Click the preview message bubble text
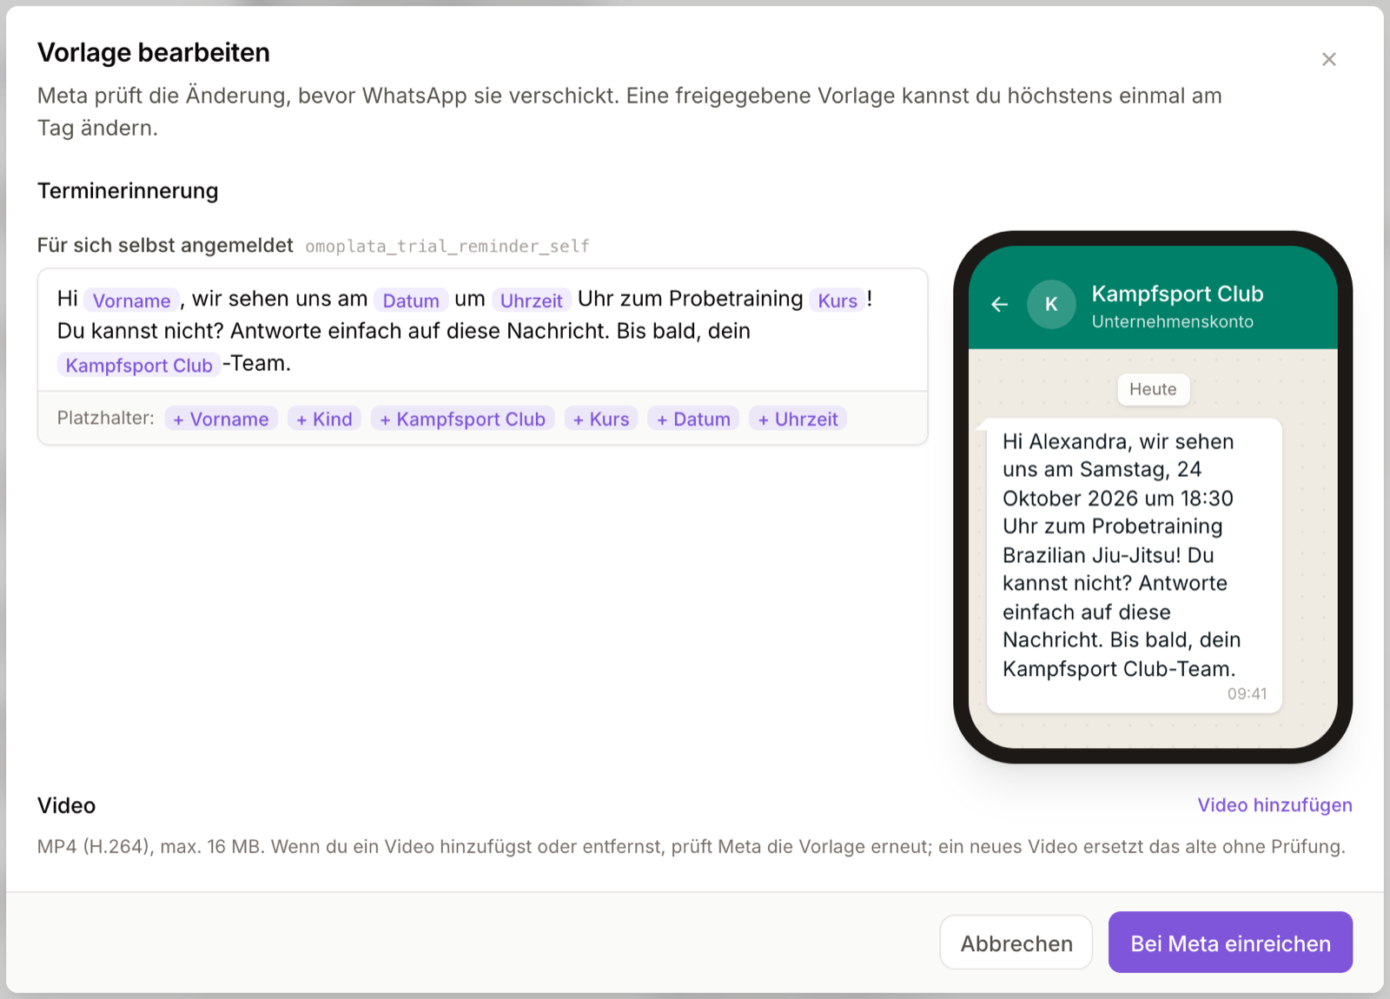The width and height of the screenshot is (1390, 999). tap(1122, 555)
